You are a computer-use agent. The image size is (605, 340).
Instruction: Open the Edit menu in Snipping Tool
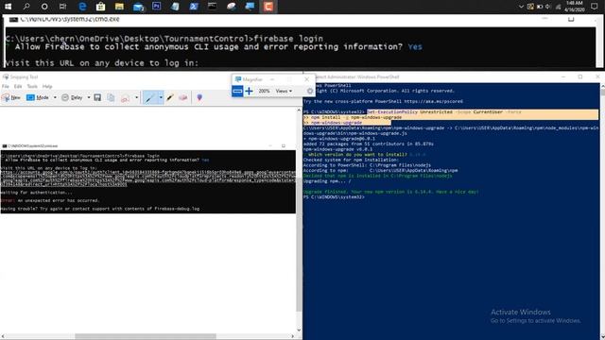tap(18, 86)
